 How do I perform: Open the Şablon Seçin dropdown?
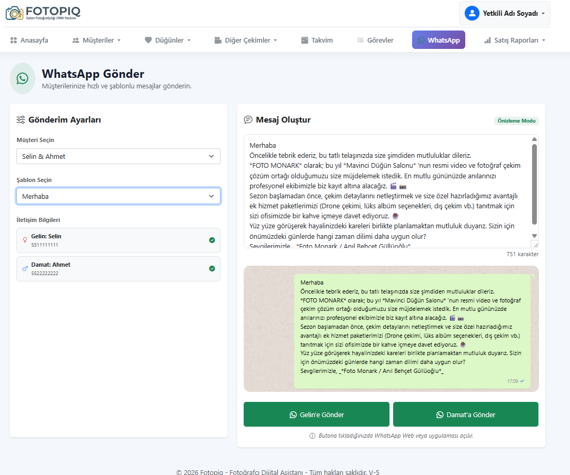pyautogui.click(x=118, y=196)
